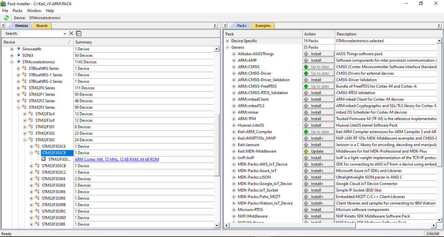This screenshot has width=444, height=237.
Task: Click the '1143 Devices' summary cell
Action: [x=144, y=62]
